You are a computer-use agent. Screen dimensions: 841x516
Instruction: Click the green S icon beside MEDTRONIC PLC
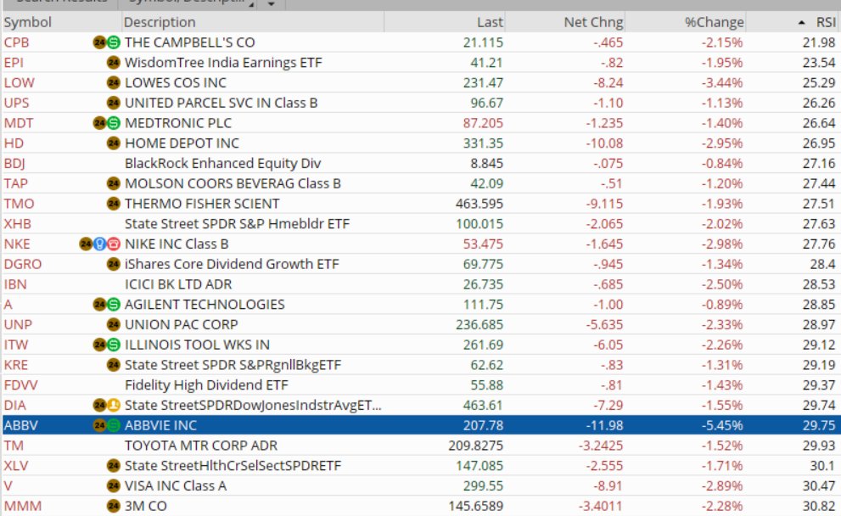113,123
